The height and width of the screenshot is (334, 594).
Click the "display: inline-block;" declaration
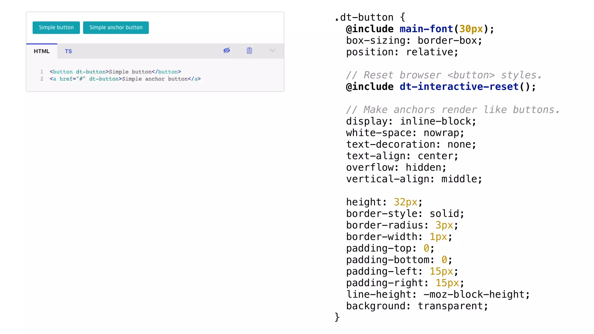click(x=411, y=121)
